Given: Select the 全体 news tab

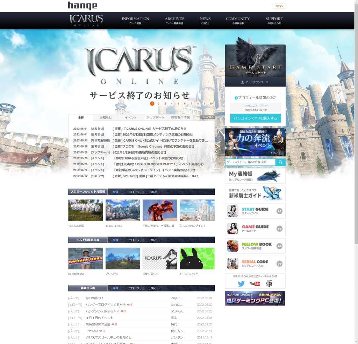Looking at the screenshot, I should 81,118.
